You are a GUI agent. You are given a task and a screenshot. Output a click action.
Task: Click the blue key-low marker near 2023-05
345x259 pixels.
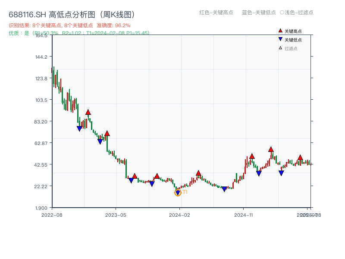click(131, 180)
